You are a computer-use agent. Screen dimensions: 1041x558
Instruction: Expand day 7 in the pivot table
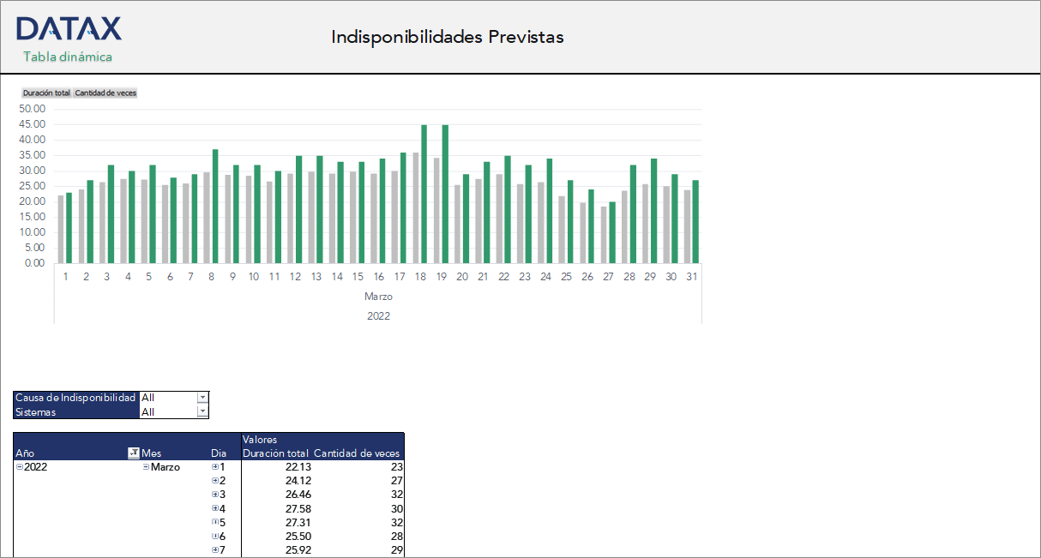pos(214,549)
